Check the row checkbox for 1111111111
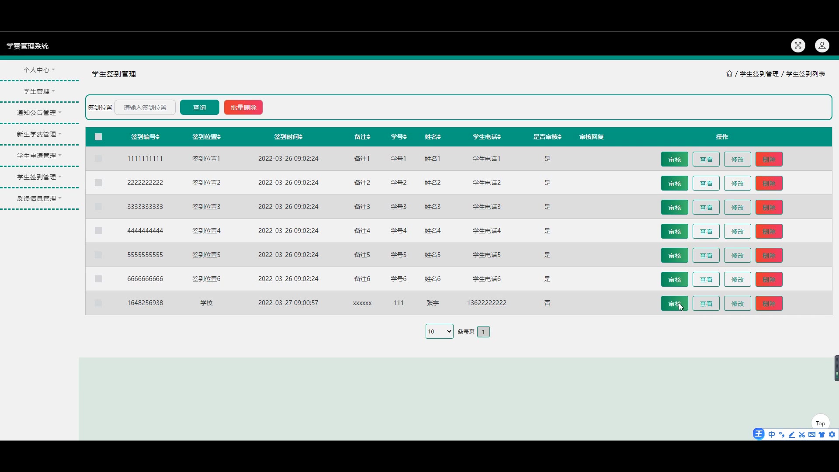Screen dimensions: 839x472 98,159
